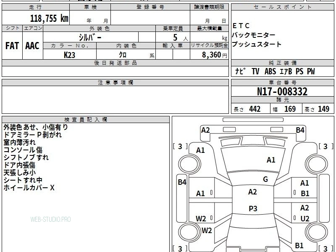Select the ナビ equipment entry
Image resolution: width=336 pixels, height=252 pixels.
pyautogui.click(x=240, y=71)
